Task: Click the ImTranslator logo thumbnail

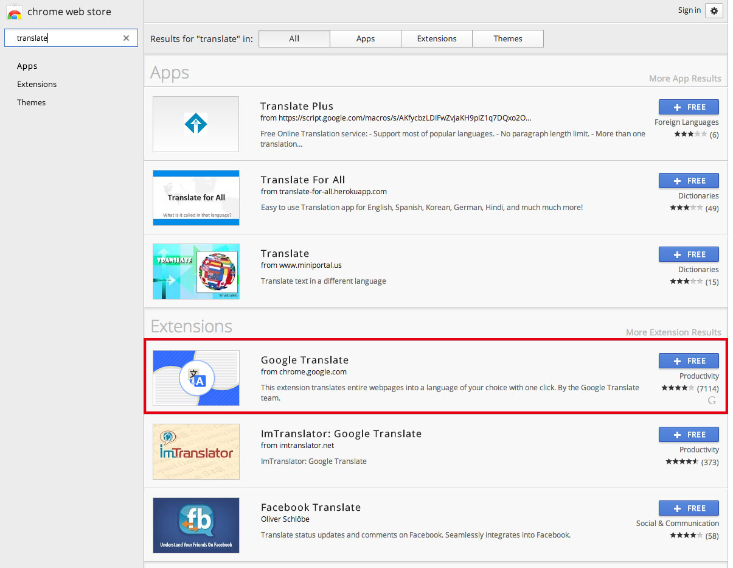Action: click(196, 452)
